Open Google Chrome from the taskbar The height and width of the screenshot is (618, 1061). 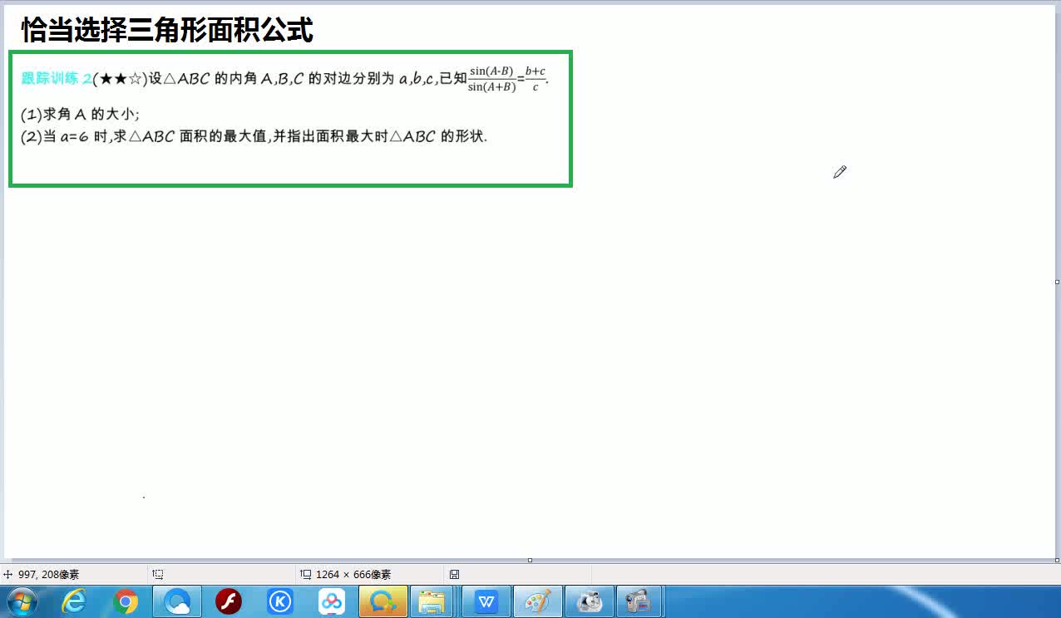tap(123, 601)
